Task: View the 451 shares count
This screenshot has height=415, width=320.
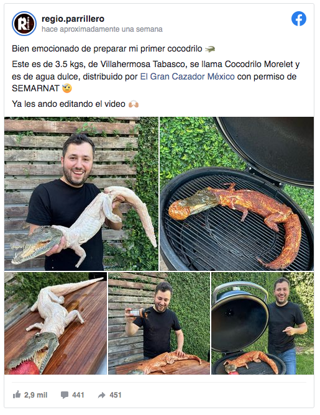Action: click(x=116, y=395)
